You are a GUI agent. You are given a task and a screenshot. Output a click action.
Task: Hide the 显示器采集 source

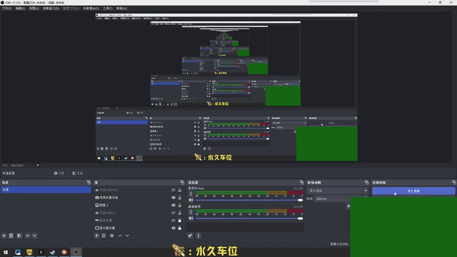point(174,228)
